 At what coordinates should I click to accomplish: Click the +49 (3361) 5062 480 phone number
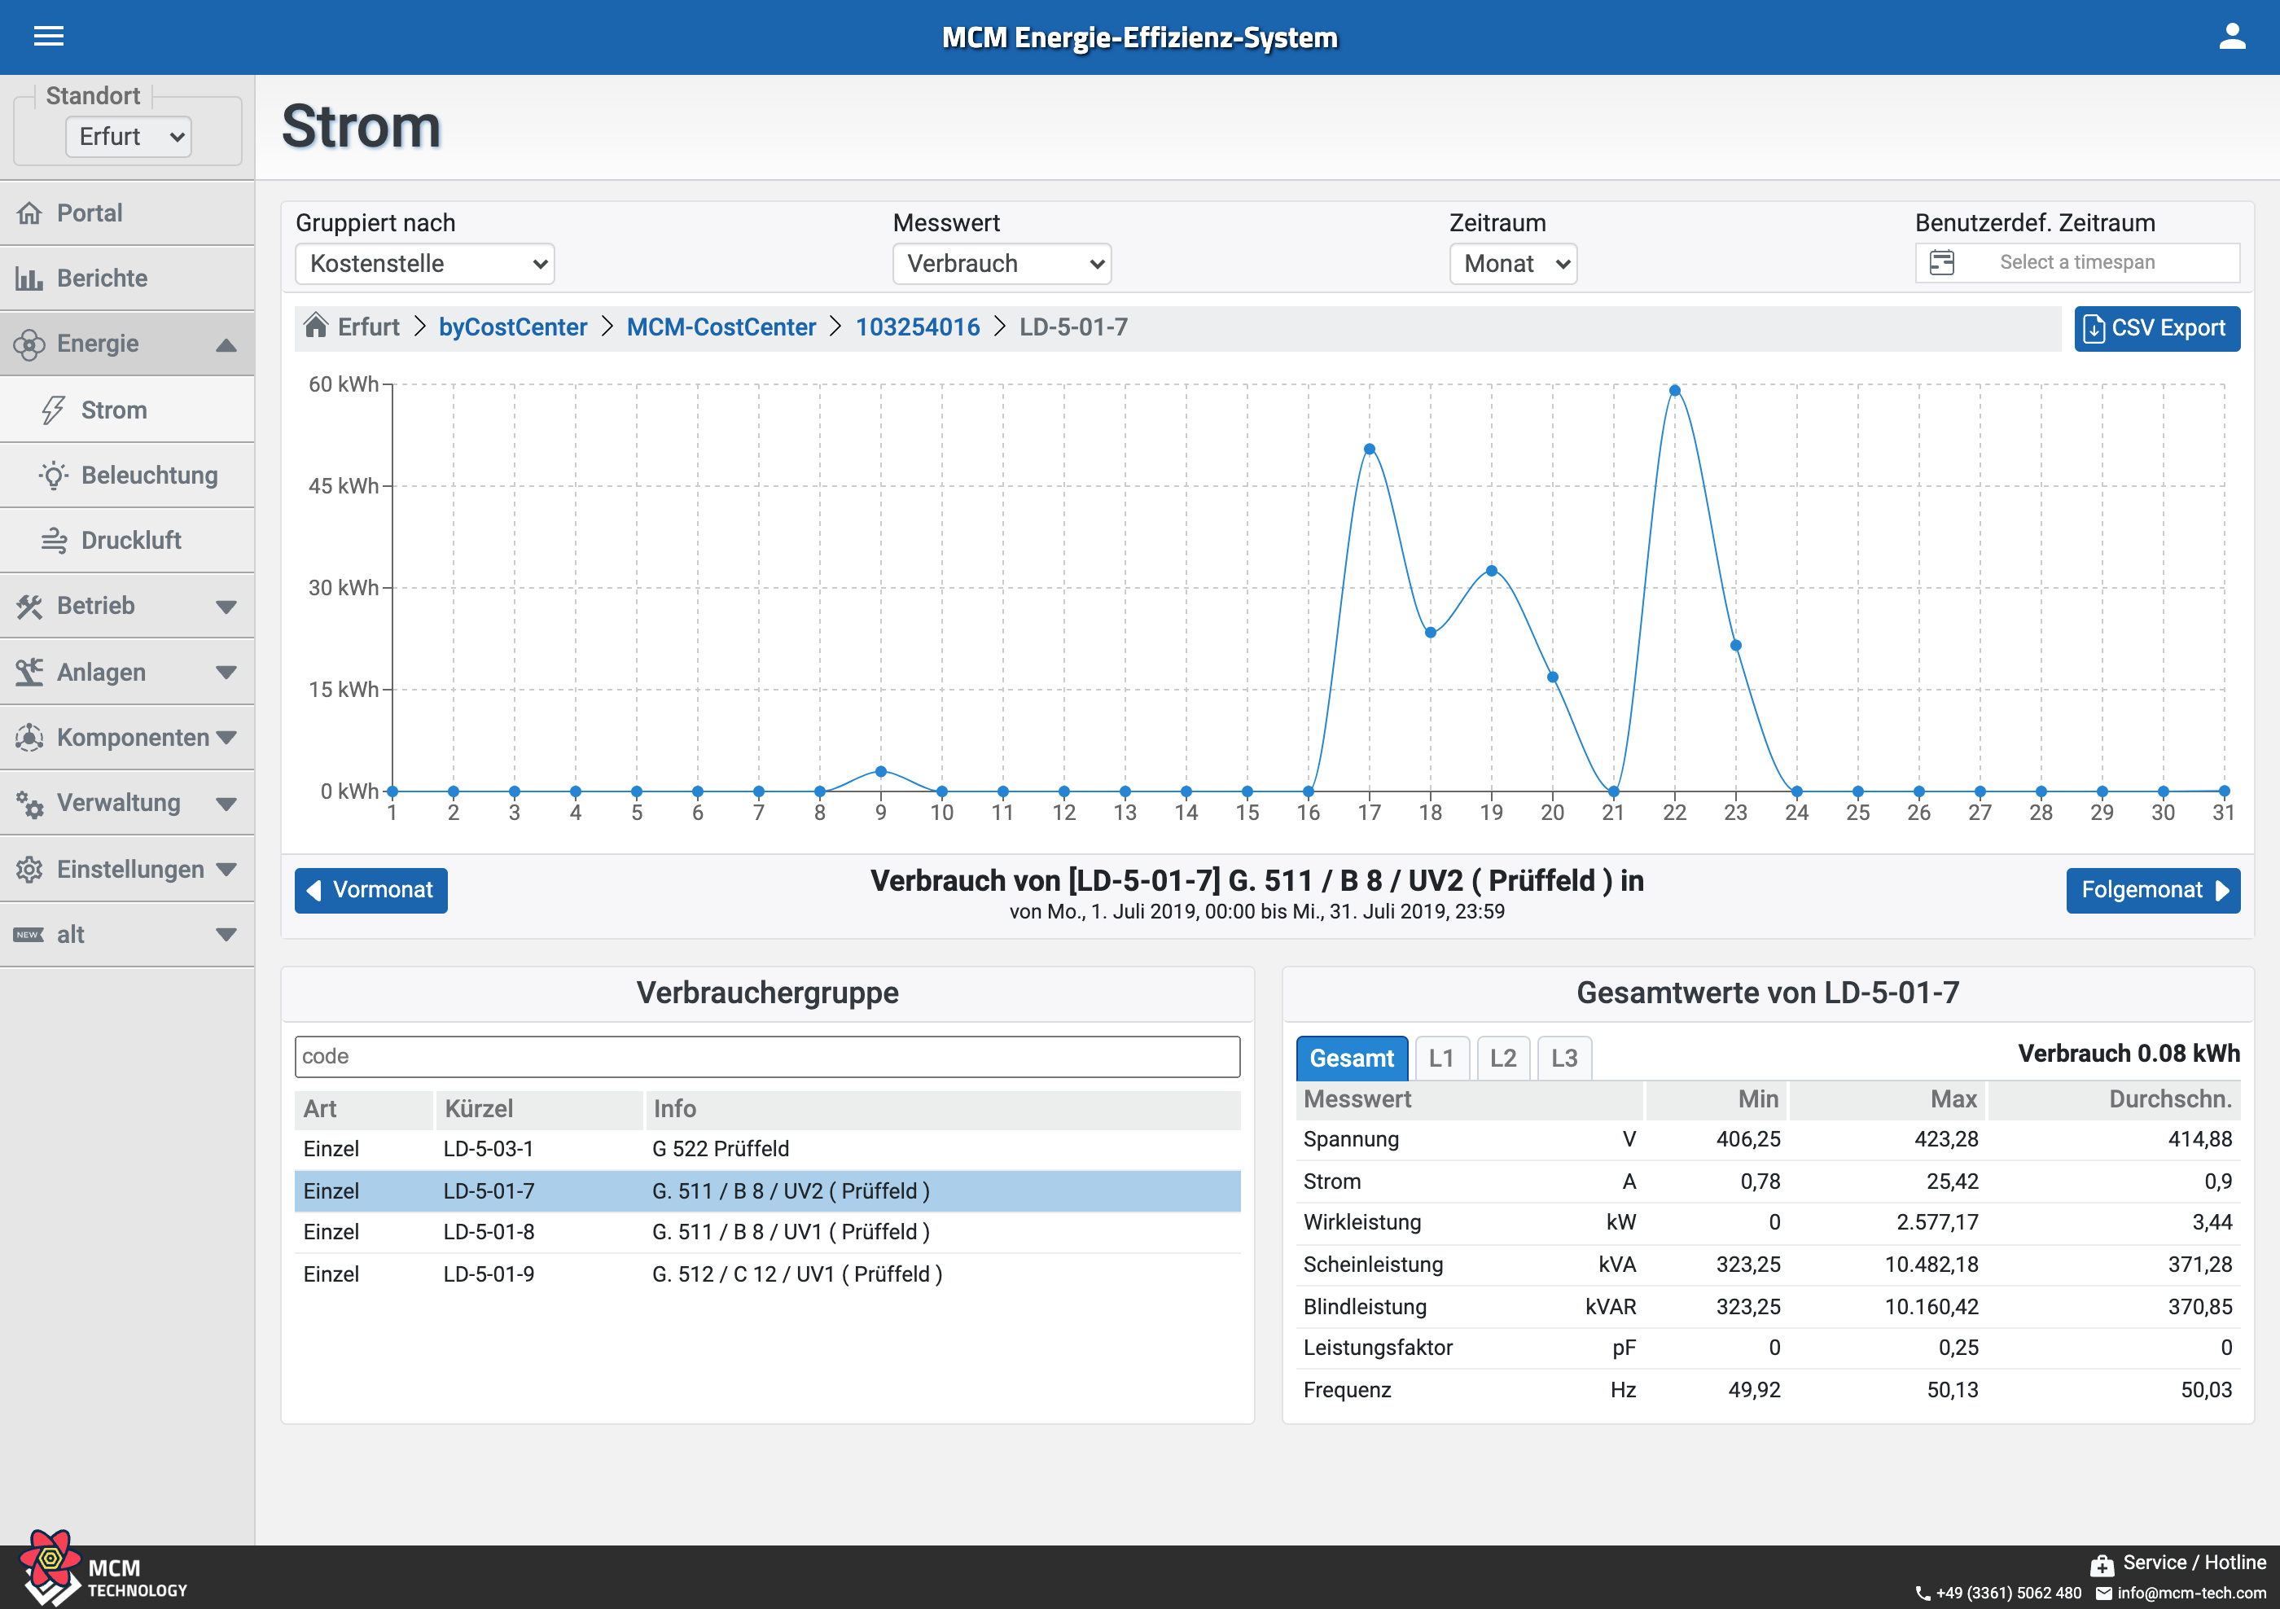point(2008,1593)
